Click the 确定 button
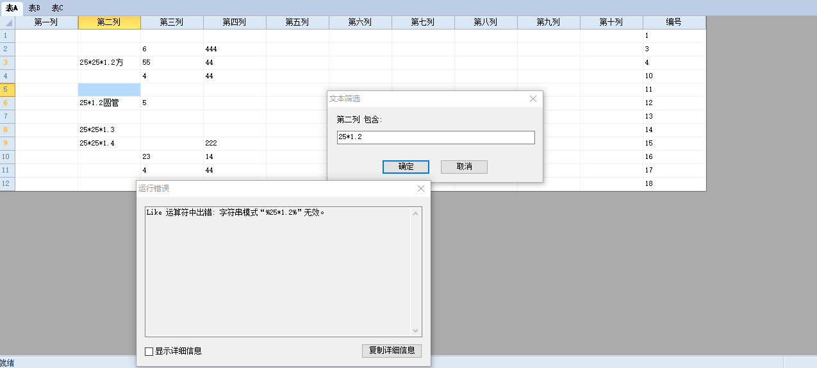Viewport: 817px width, 368px height. click(x=406, y=167)
